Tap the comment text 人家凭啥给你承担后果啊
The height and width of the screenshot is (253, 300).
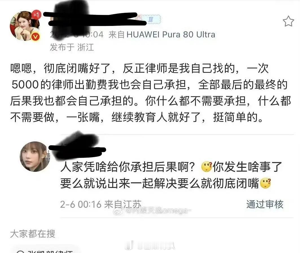click(128, 167)
